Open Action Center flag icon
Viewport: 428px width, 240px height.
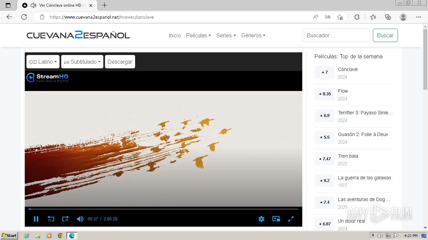(396, 236)
